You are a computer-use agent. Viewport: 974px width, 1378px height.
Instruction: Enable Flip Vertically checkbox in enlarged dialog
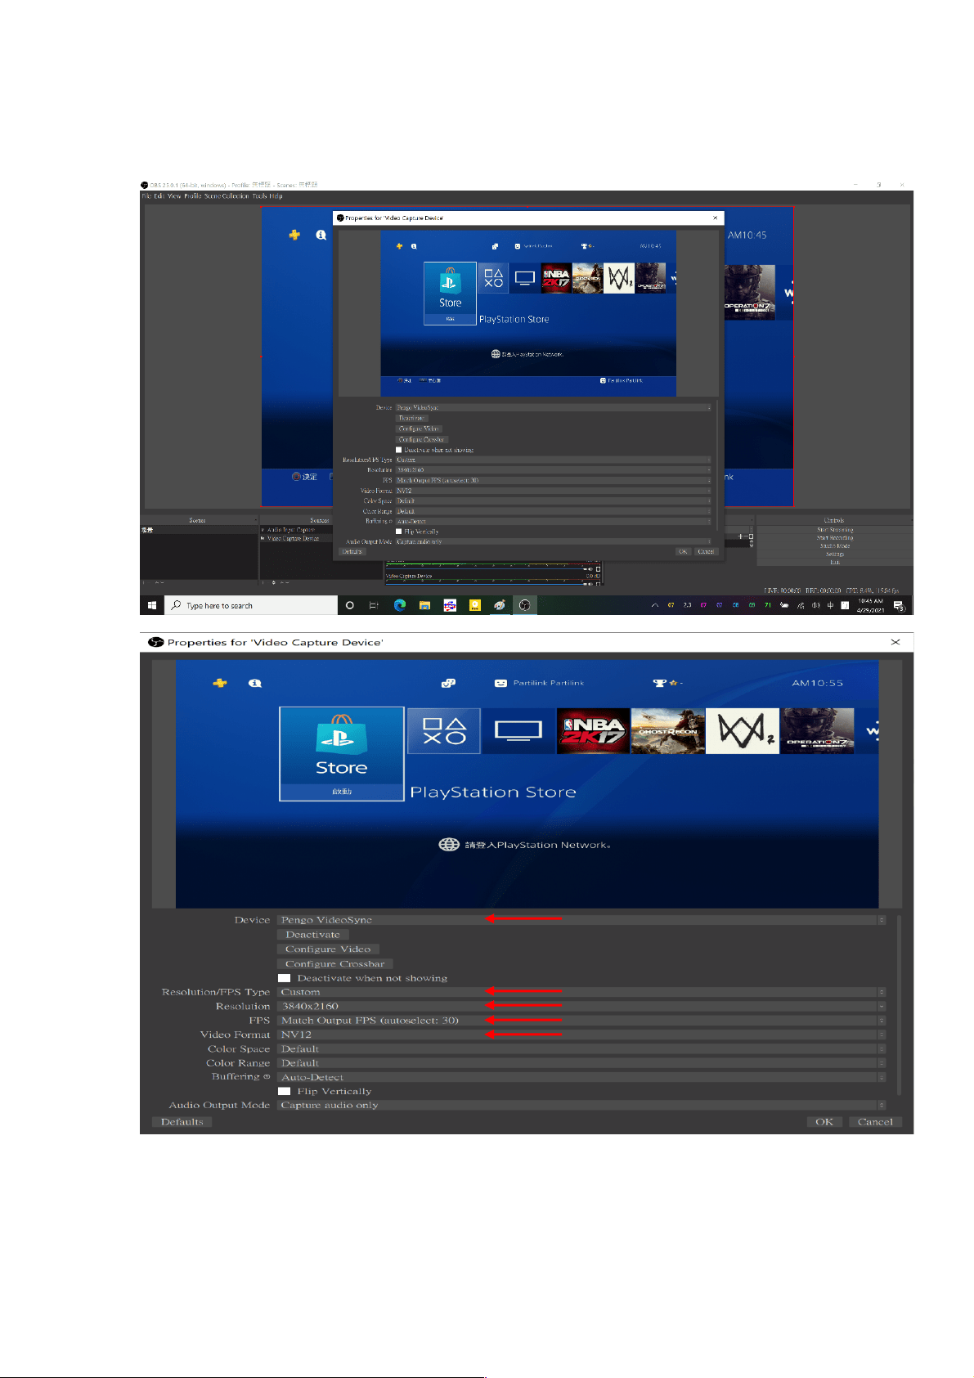coord(284,1091)
